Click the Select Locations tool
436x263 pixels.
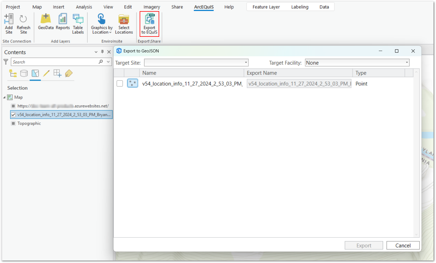pos(124,24)
